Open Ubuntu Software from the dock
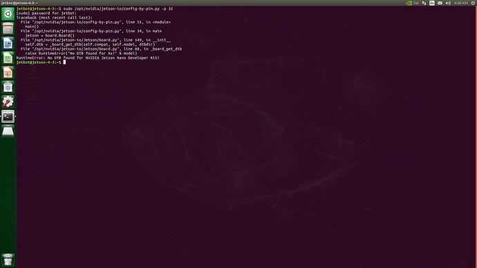This screenshot has height=268, width=477. [8, 87]
